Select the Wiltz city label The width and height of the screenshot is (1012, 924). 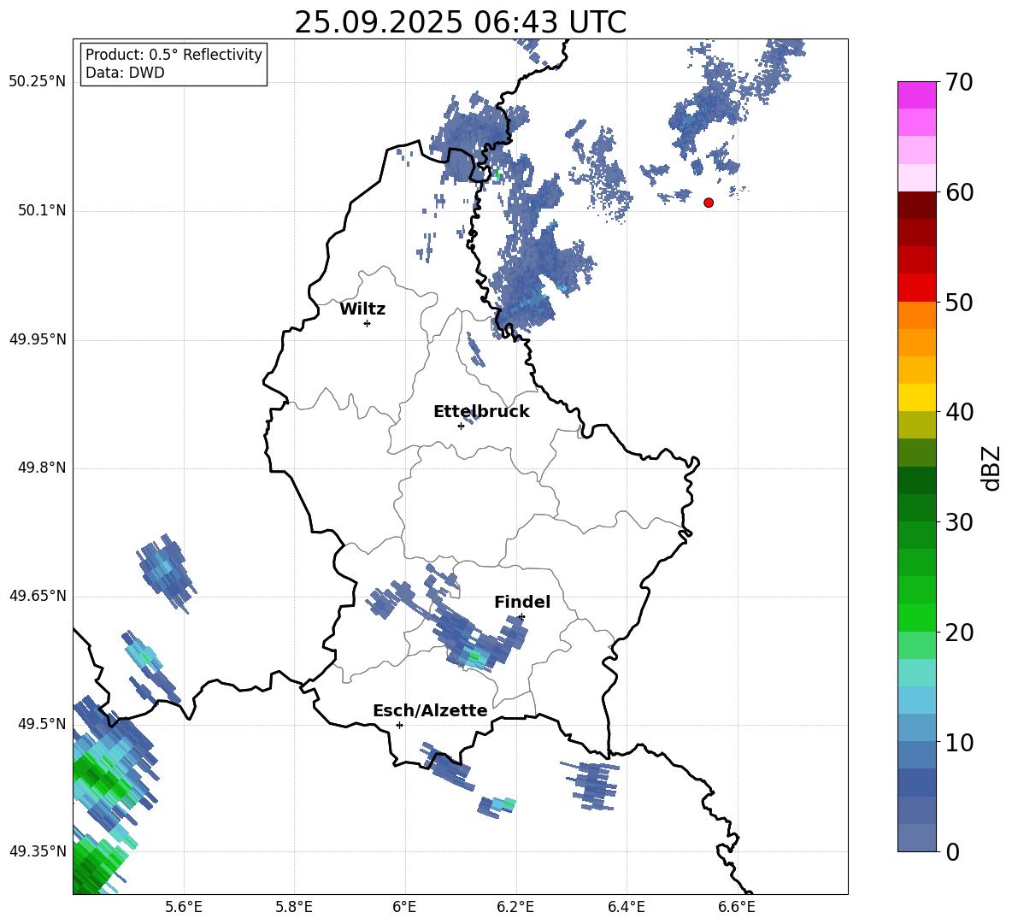click(362, 309)
